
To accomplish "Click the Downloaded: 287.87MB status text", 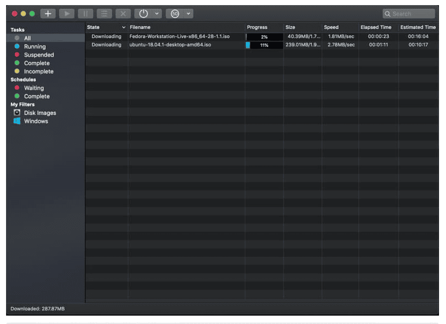I will [x=38, y=309].
